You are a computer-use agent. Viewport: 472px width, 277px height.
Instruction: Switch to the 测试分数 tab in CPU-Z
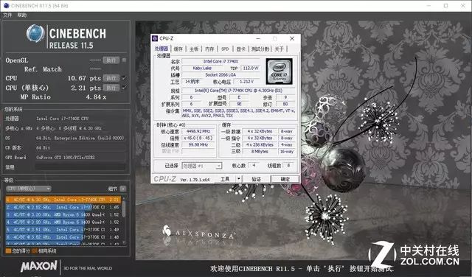pos(260,49)
